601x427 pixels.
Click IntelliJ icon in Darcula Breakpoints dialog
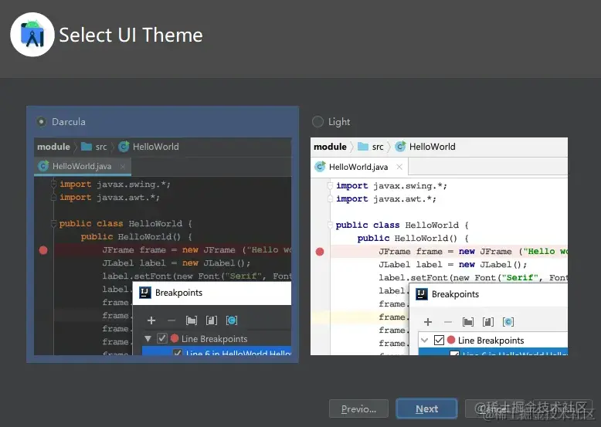click(145, 293)
